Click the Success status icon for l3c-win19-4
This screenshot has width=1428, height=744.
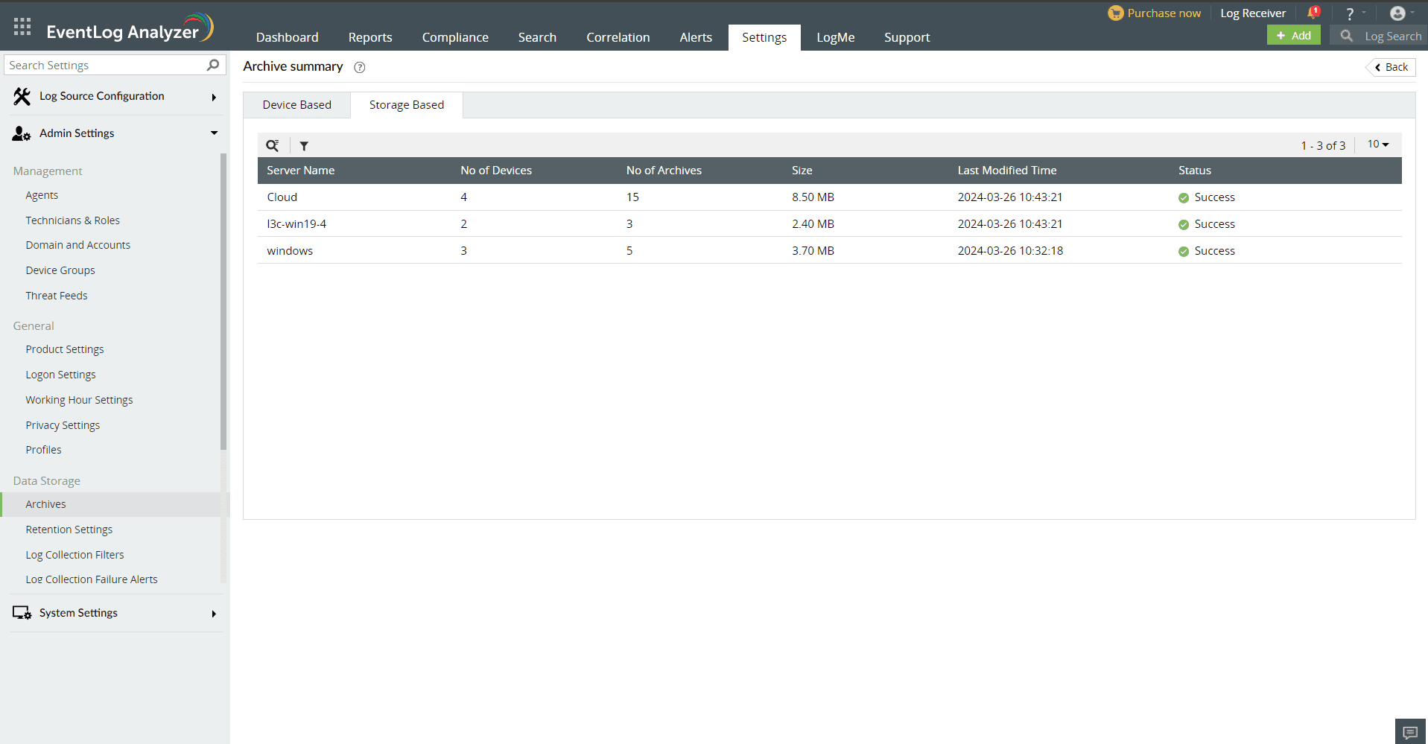[1184, 225]
